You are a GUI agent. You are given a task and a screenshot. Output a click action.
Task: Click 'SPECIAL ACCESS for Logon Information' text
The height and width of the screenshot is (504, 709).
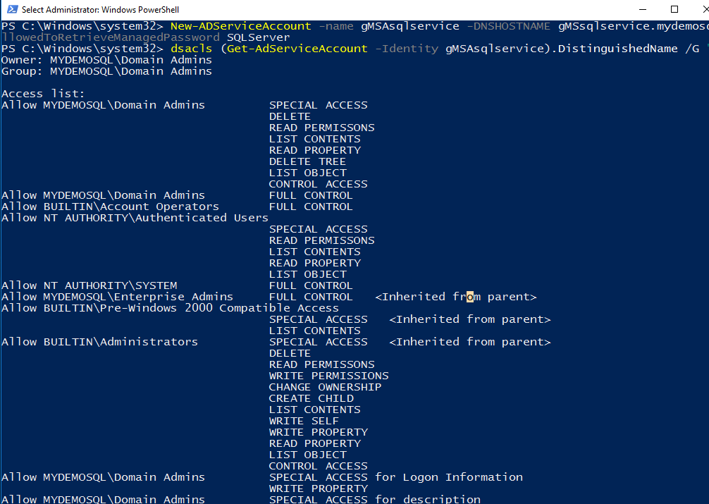tap(395, 477)
